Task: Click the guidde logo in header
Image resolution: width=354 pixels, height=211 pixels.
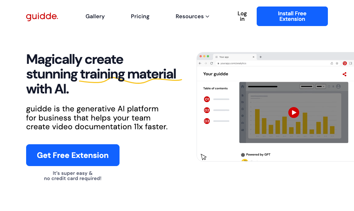Action: coord(42,16)
